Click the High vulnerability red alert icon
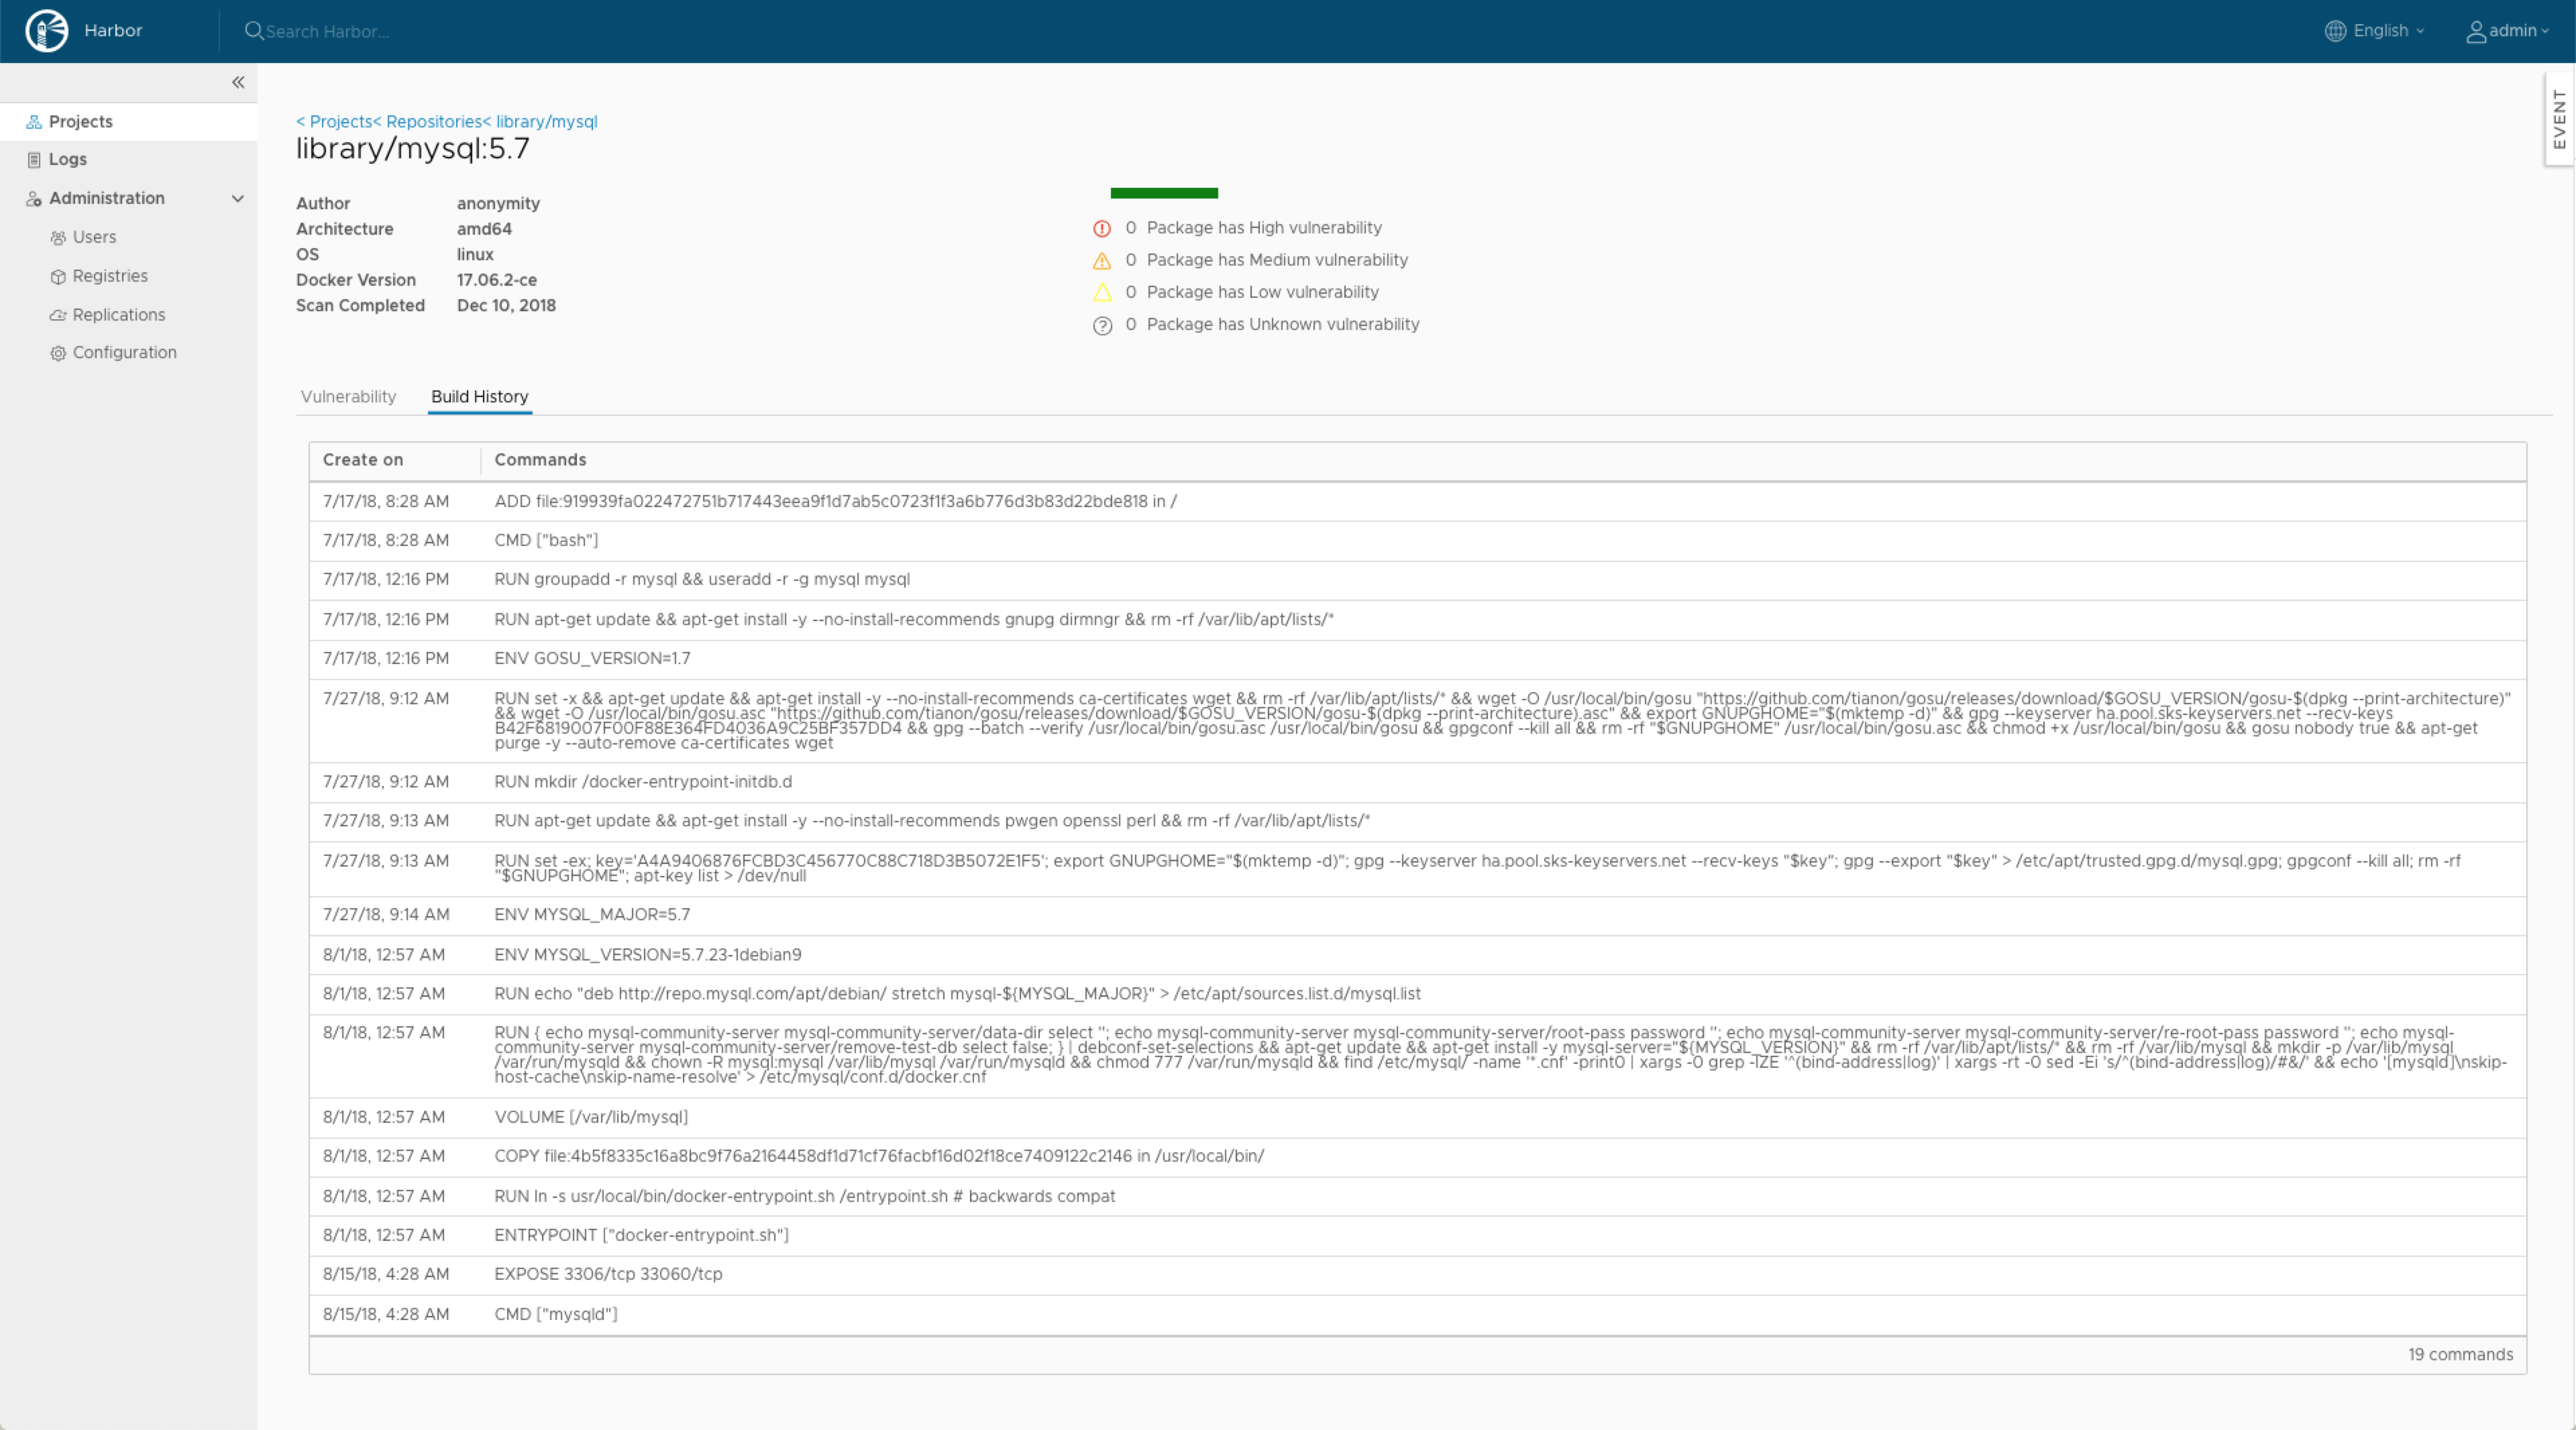The image size is (2576, 1430). pyautogui.click(x=1102, y=229)
